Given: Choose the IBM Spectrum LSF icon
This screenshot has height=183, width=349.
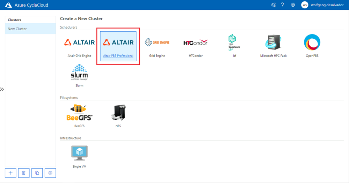Looking at the screenshot, I should pos(234,43).
